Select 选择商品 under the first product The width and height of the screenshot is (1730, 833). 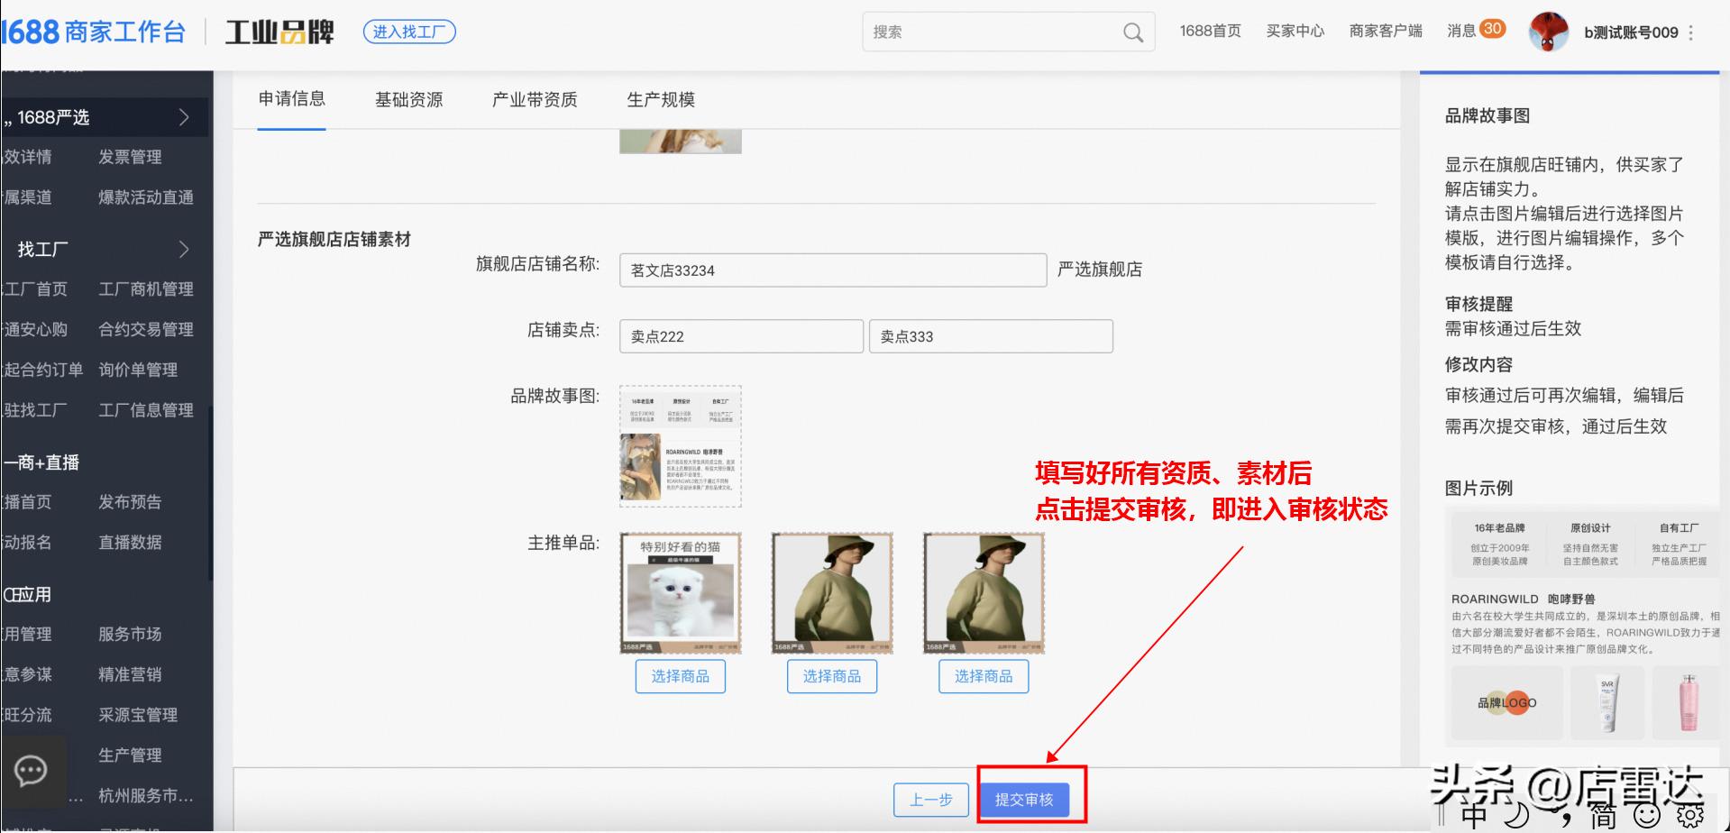[681, 676]
